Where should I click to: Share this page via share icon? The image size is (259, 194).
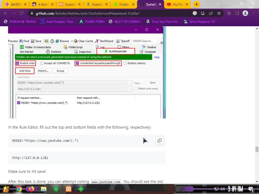[211, 13]
